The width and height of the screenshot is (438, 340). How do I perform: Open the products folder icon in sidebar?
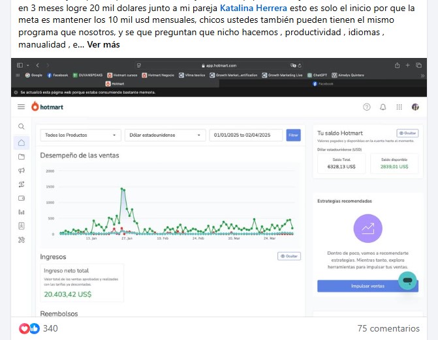(22, 156)
